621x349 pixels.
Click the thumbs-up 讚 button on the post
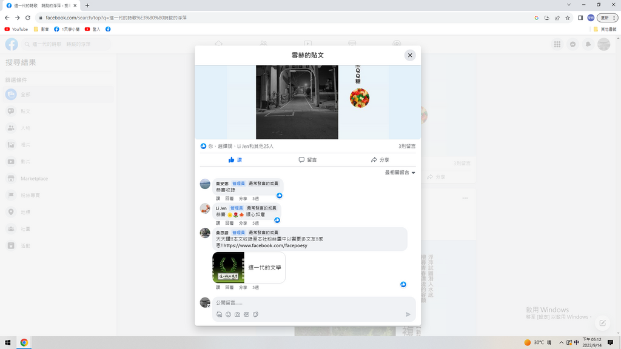[x=235, y=160]
